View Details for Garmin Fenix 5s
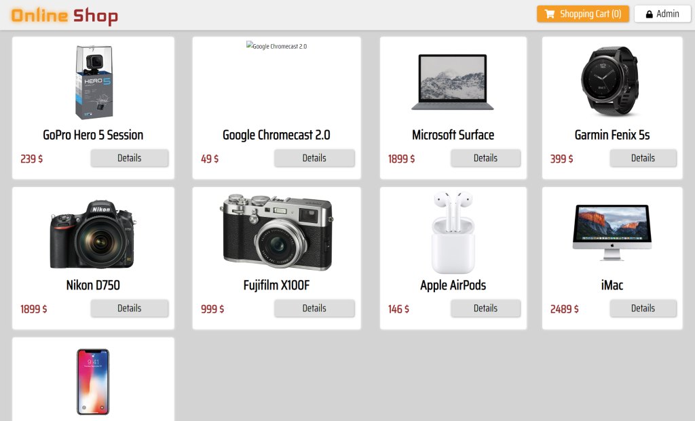 [643, 158]
